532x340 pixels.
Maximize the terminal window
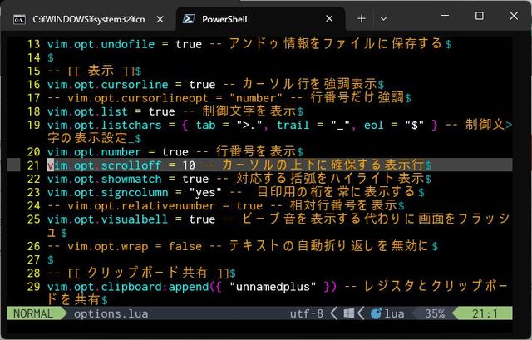[x=479, y=17]
